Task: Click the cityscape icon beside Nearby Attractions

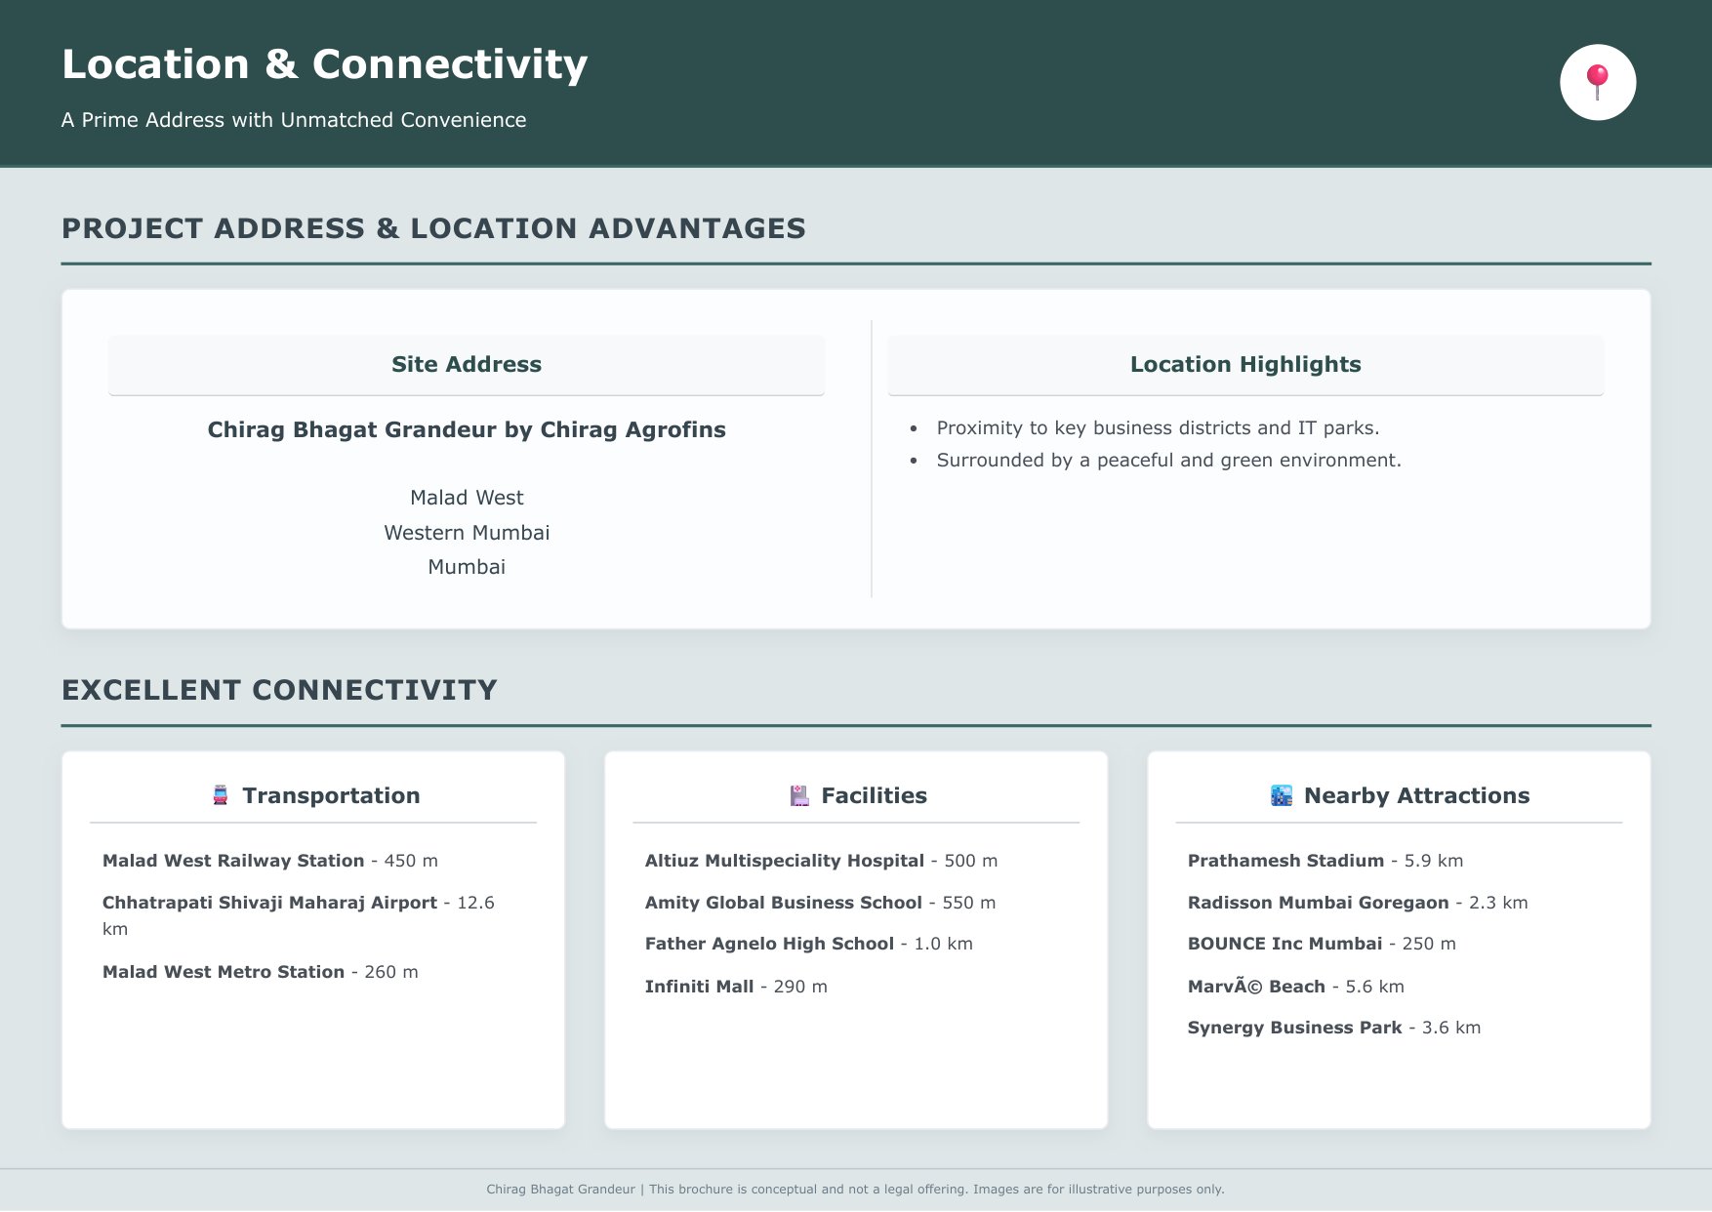Action: [x=1282, y=795]
